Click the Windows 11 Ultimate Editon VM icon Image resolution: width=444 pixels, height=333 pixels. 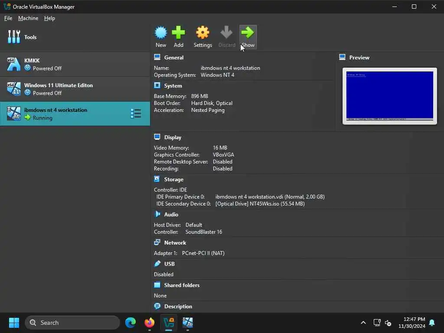tap(13, 88)
